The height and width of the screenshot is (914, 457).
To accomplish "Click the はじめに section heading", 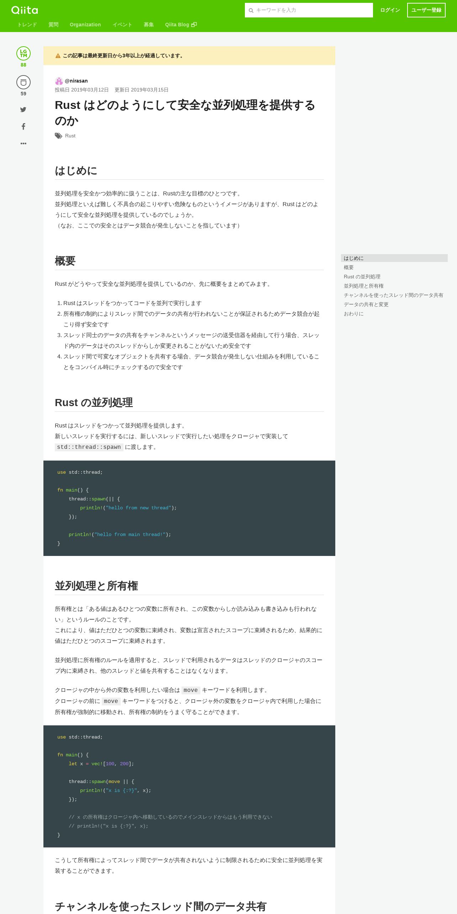I will pos(76,170).
